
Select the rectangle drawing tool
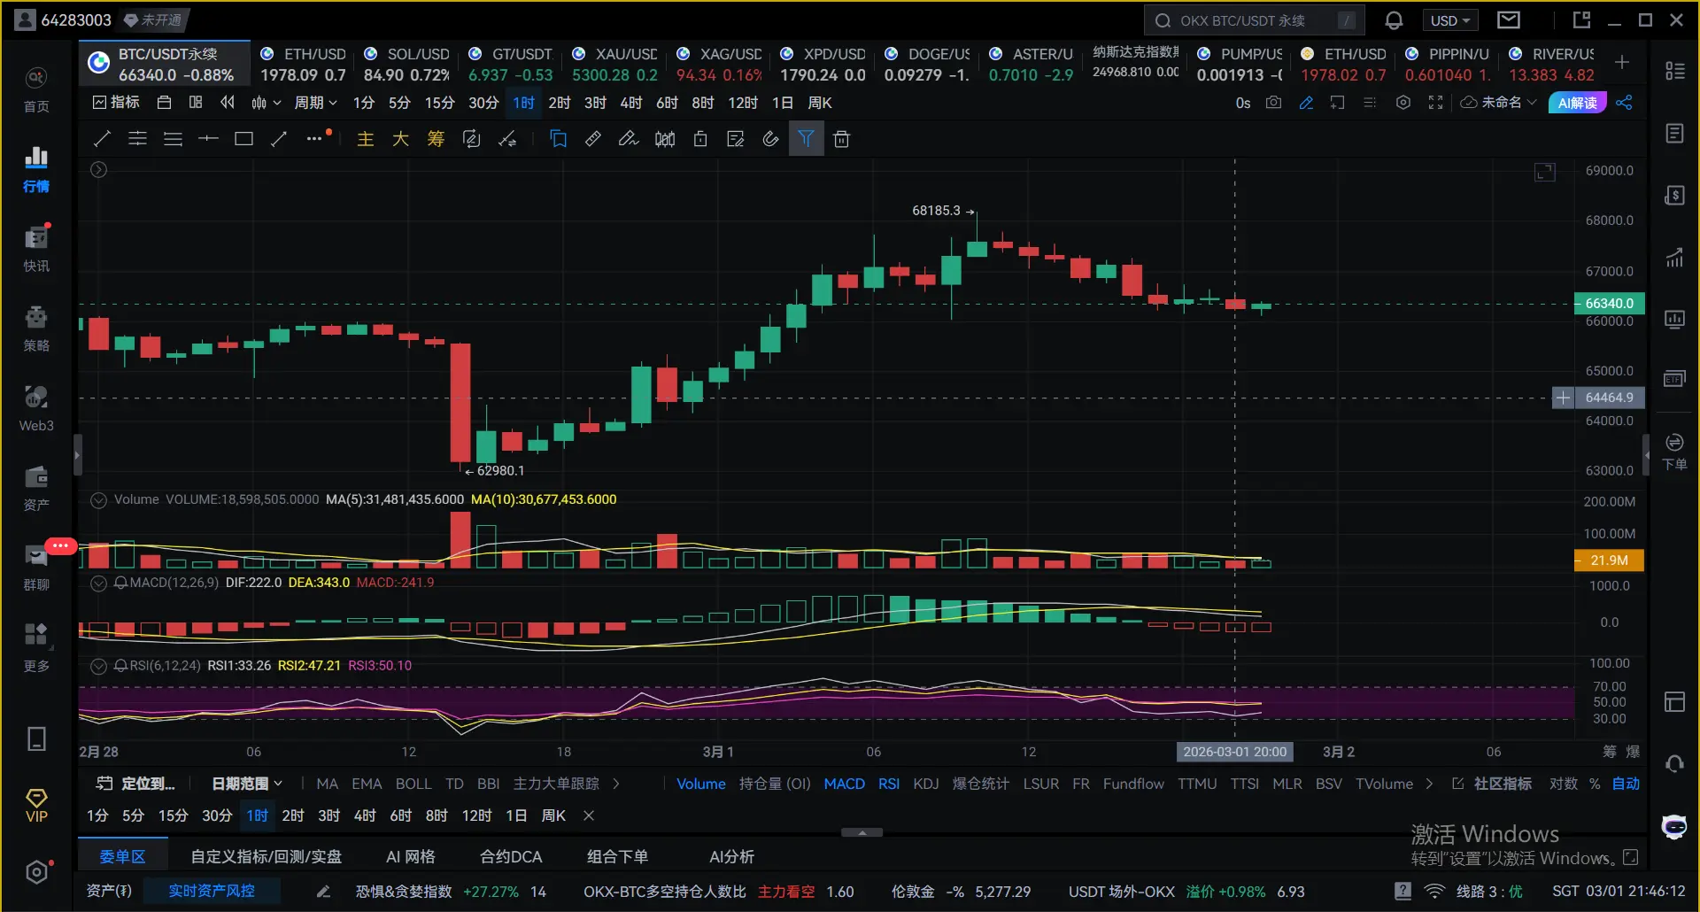[x=243, y=139]
